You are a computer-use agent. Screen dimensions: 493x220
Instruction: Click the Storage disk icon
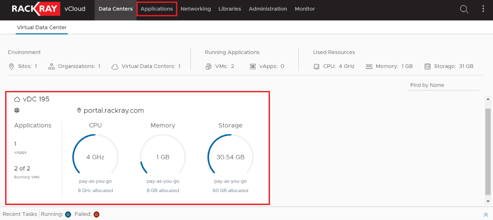427,67
